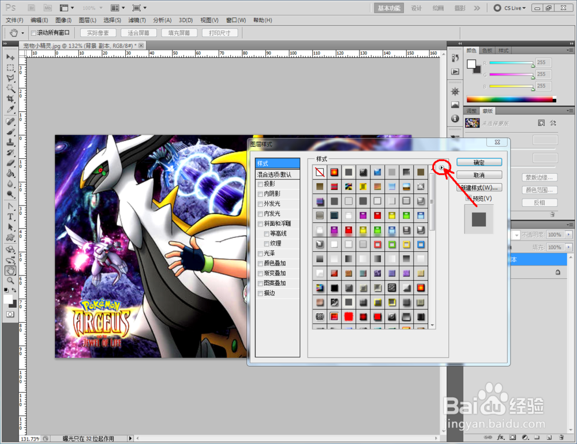577x444 pixels.
Task: Select the Path Selection tool
Action: click(10, 227)
